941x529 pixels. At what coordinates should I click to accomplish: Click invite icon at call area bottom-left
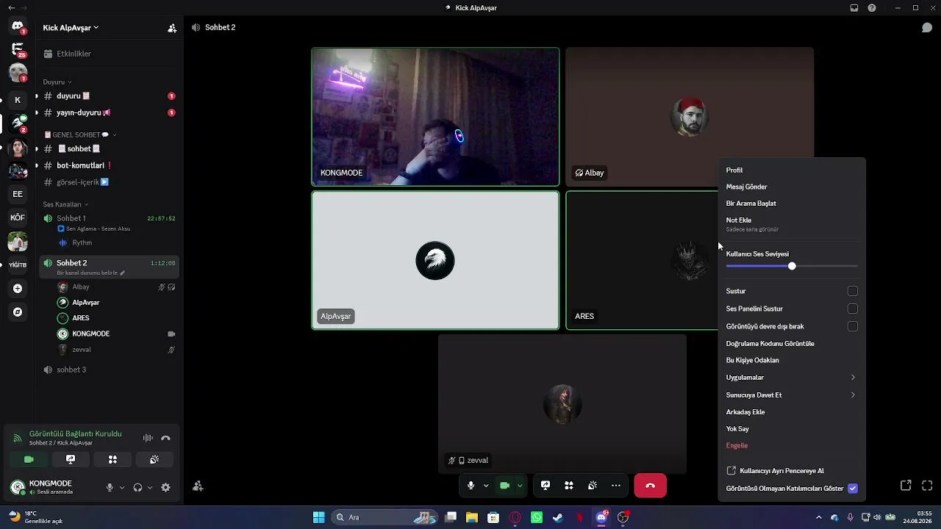coord(198,486)
